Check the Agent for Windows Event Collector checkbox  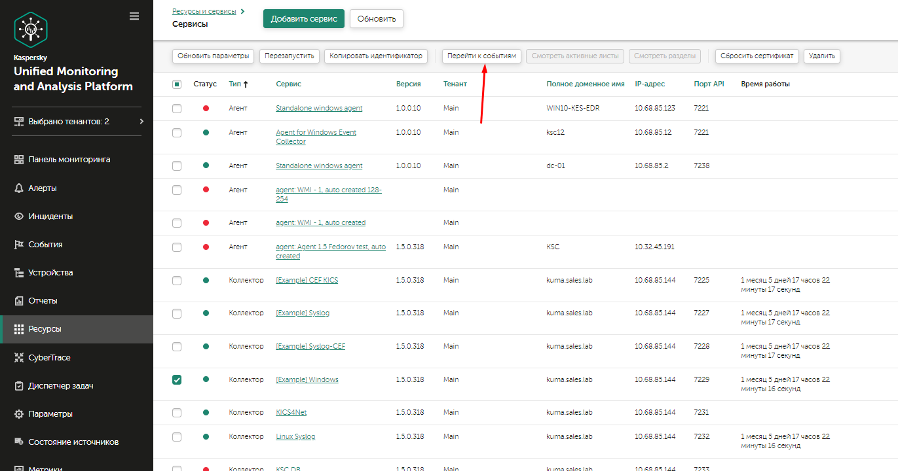point(177,133)
